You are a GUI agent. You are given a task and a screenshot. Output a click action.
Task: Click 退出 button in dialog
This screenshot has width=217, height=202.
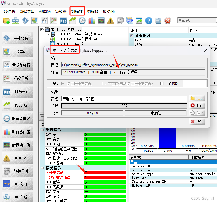pos(197,122)
